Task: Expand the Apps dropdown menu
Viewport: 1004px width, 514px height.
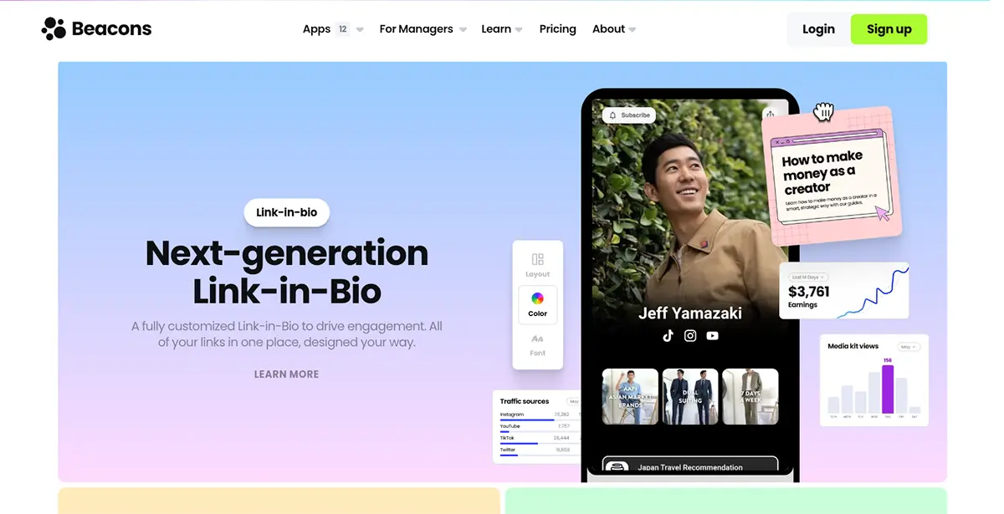Action: coord(332,28)
